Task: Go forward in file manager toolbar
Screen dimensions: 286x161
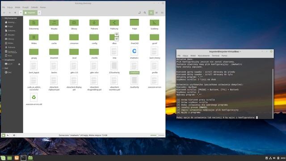Action: click(x=10, y=13)
